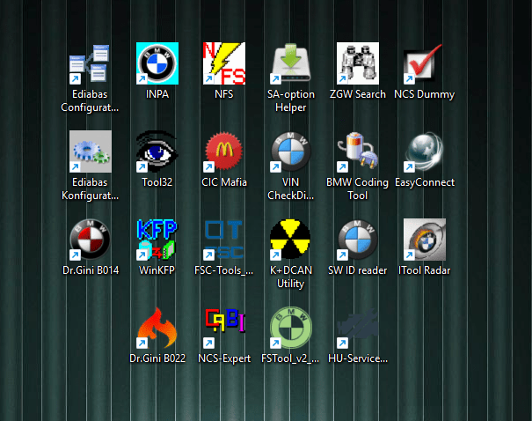
Task: Select the "NCS Dummy" label text
Action: coord(425,94)
